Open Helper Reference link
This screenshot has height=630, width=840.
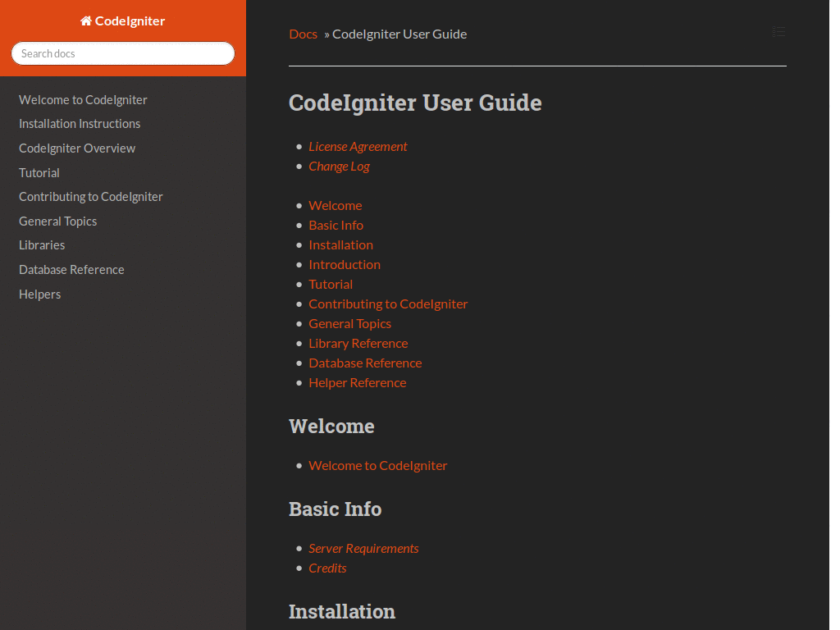358,383
